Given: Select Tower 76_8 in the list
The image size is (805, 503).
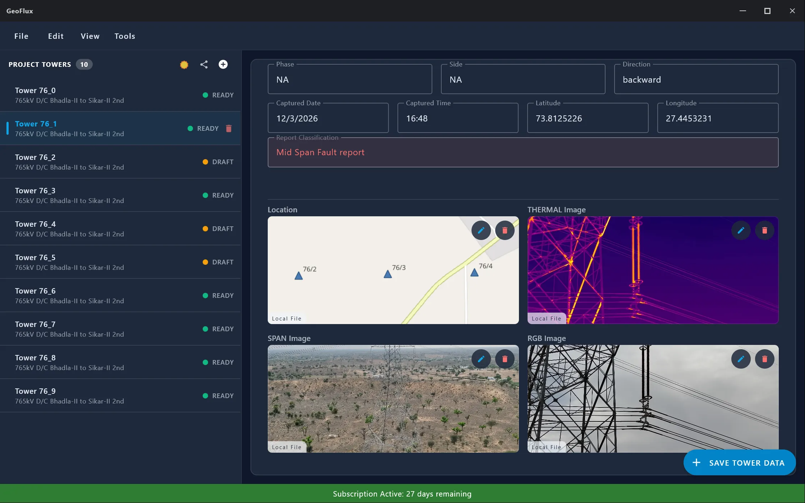Looking at the screenshot, I should (120, 363).
